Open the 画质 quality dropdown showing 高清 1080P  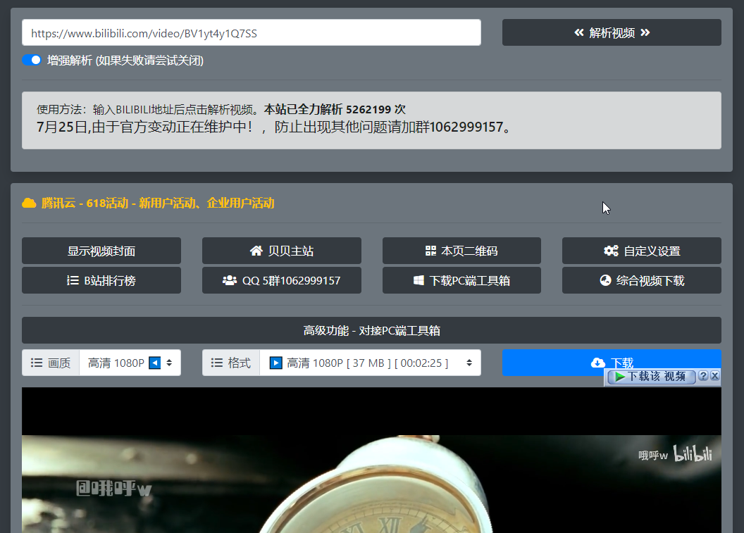click(130, 363)
